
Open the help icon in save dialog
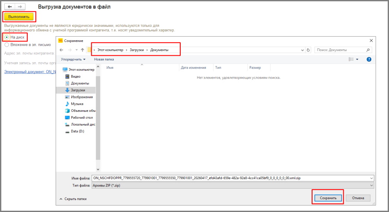click(369, 59)
